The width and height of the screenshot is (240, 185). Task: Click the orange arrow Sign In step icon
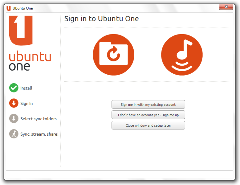click(x=14, y=103)
